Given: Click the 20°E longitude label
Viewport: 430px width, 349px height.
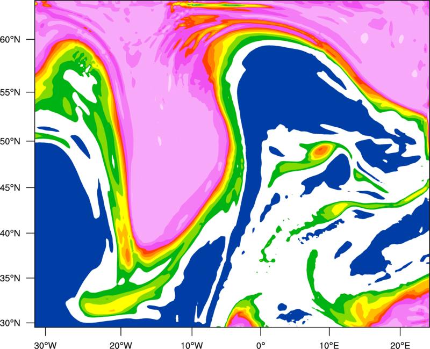Looking at the screenshot, I should (400, 345).
